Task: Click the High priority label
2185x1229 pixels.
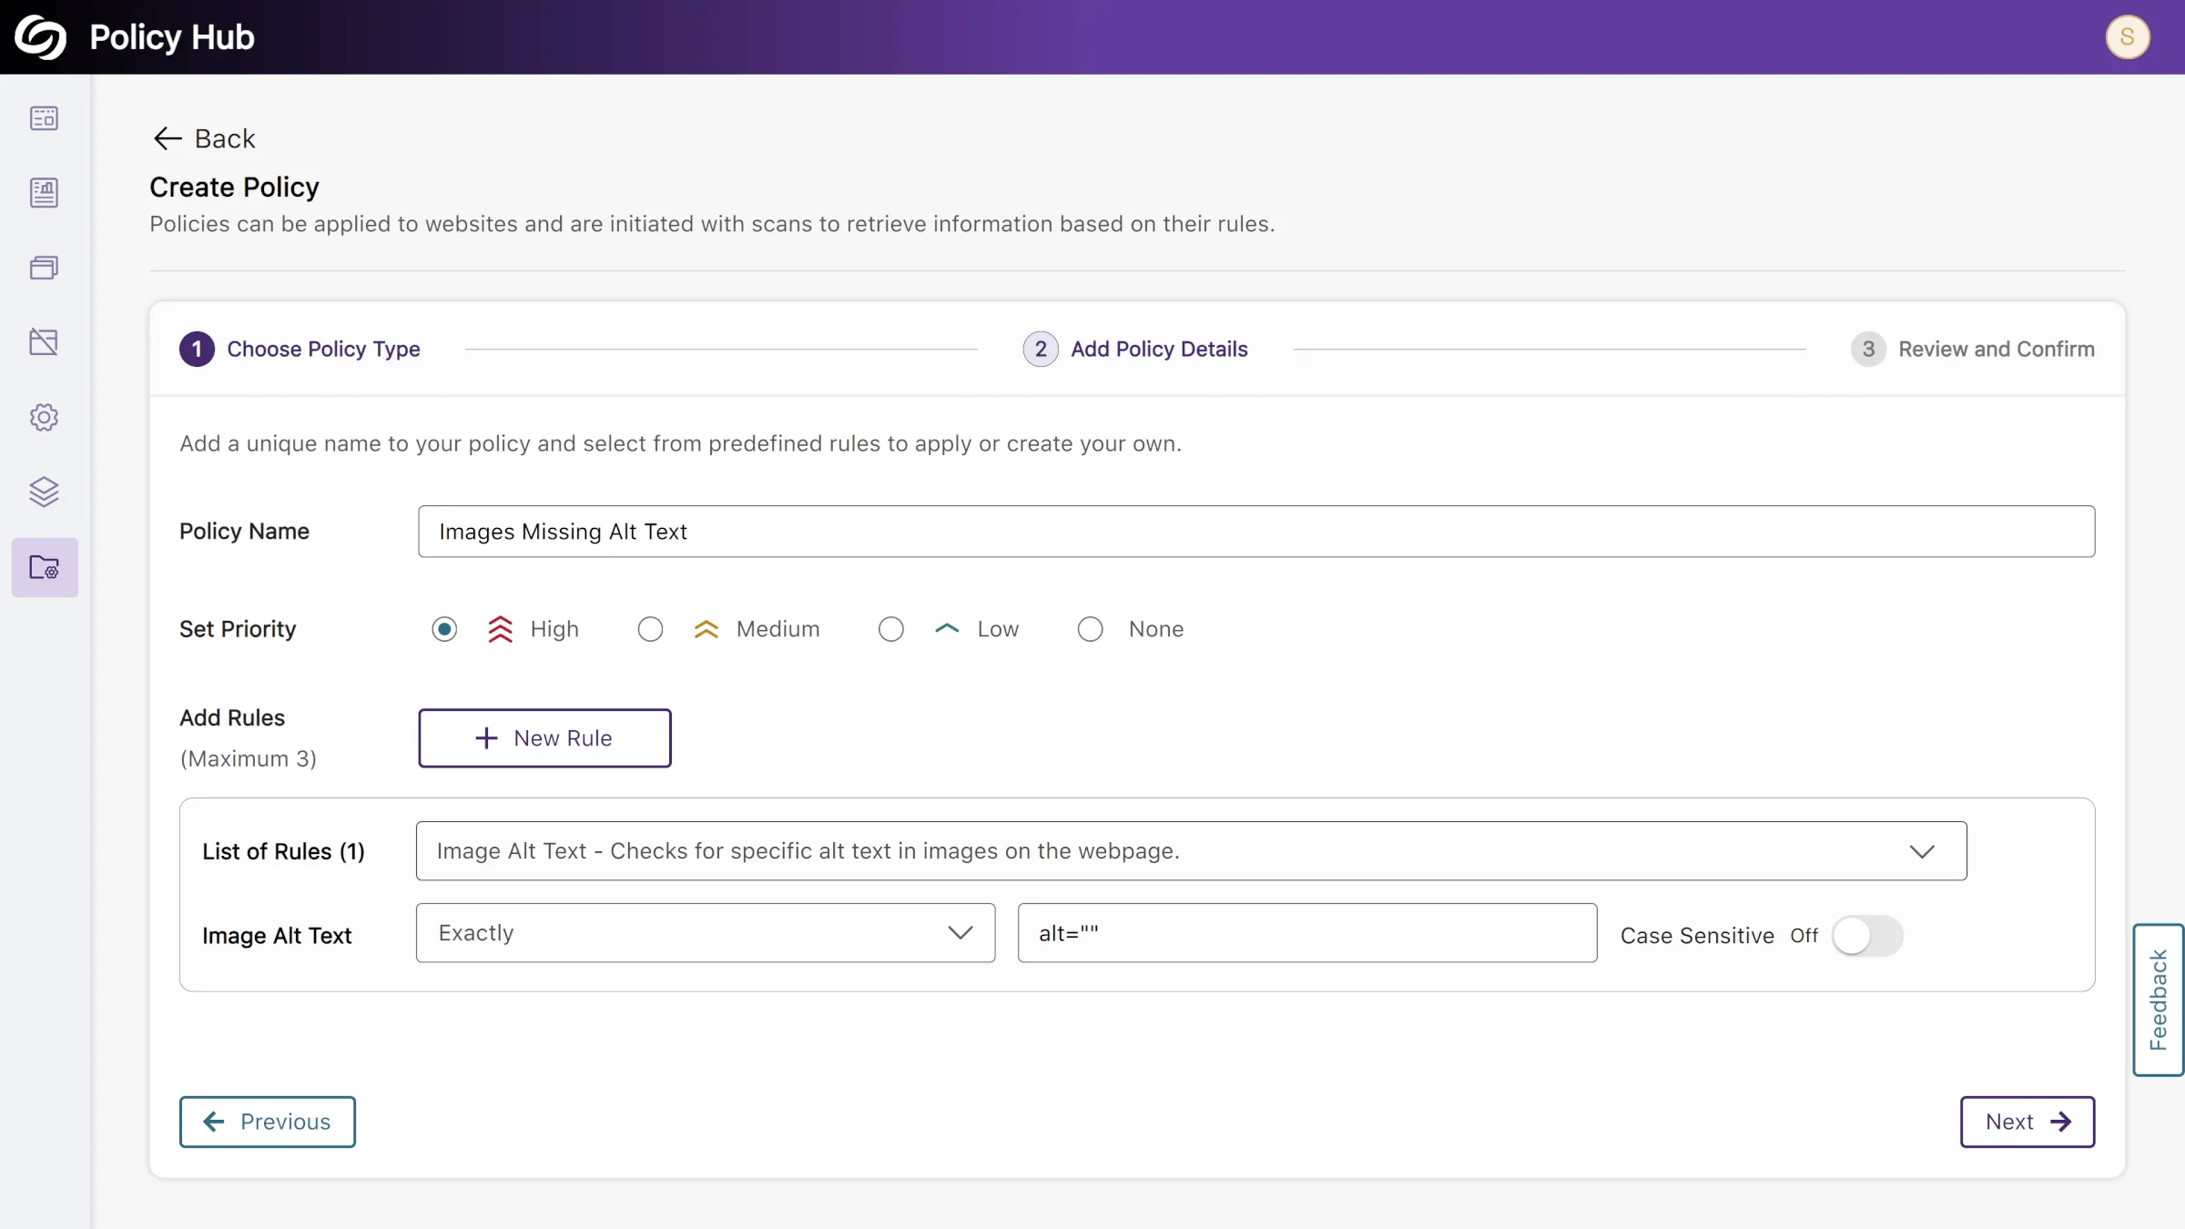Action: pyautogui.click(x=554, y=629)
